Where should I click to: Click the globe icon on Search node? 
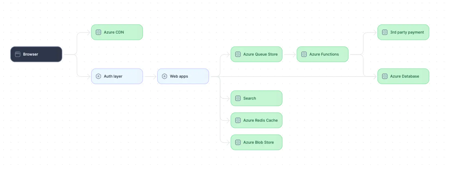(x=238, y=98)
